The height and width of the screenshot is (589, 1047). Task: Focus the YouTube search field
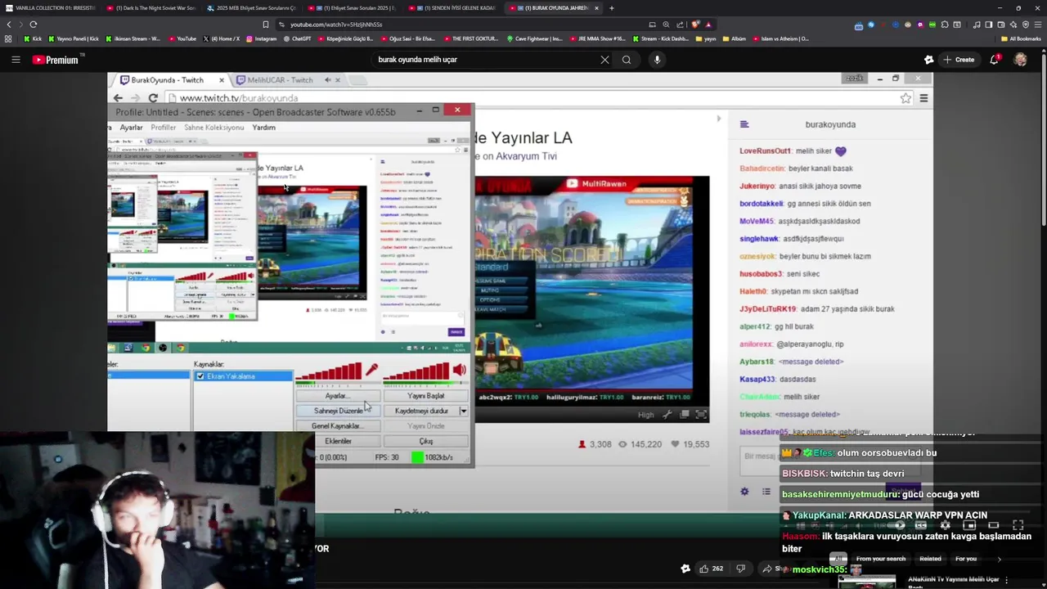point(487,60)
